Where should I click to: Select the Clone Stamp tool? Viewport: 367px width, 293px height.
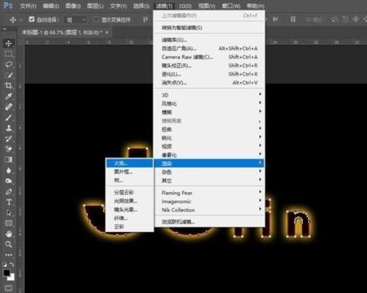coord(9,128)
